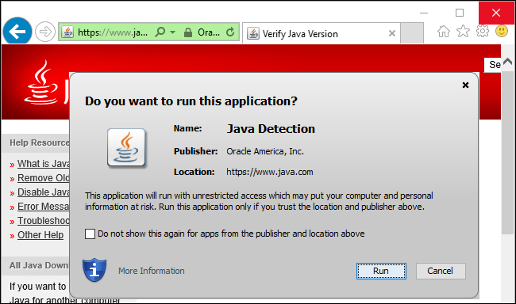Screen dimensions: 516x304
Task: Open the 'What is Java' help link
Action: click(x=44, y=164)
